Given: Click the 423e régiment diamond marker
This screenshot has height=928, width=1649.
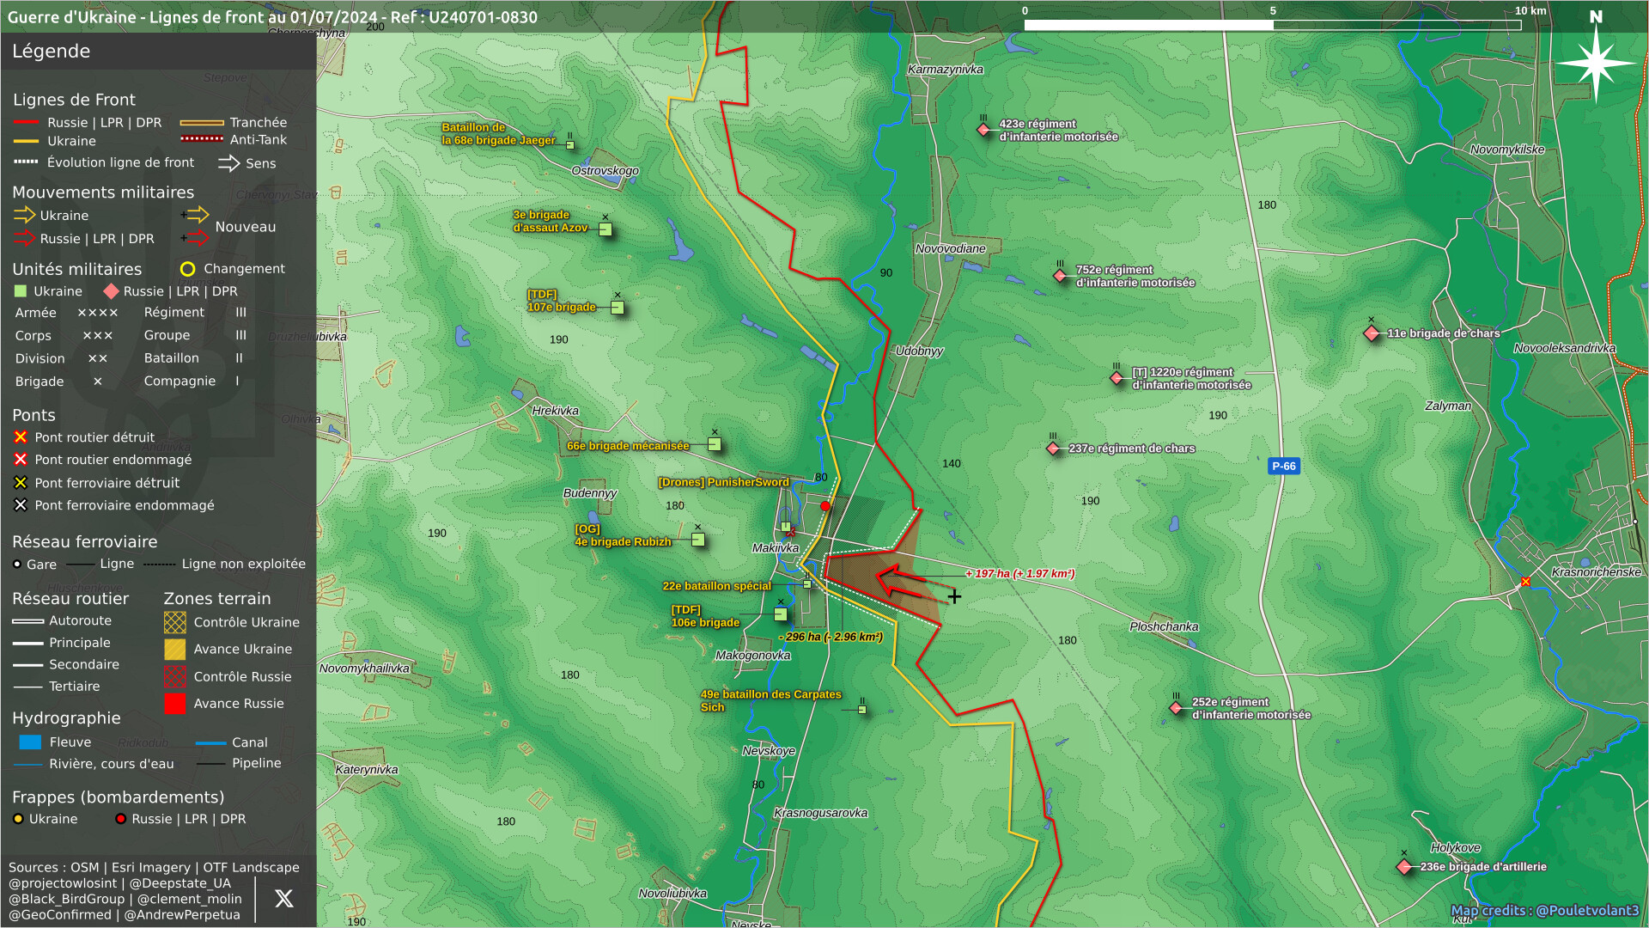Looking at the screenshot, I should [x=983, y=130].
